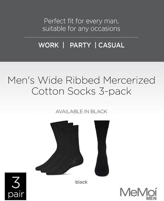Click Available in Black text
The width and height of the screenshot is (164, 201).
click(x=81, y=112)
